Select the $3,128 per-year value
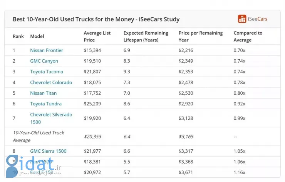Viewport: 285px width, 182px height. click(x=186, y=118)
